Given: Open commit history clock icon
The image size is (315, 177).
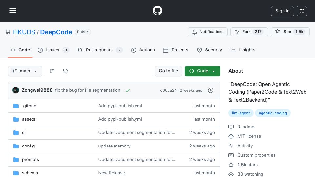Looking at the screenshot, I should (x=211, y=90).
